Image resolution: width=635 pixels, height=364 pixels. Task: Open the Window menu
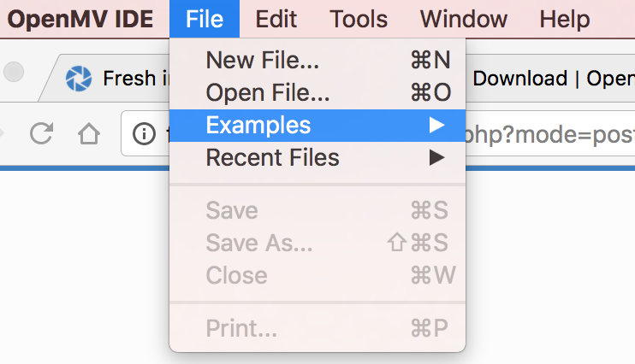[x=464, y=19]
